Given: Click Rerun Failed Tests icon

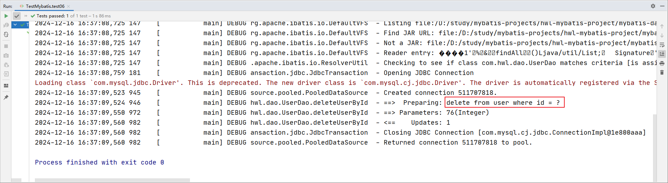Looking at the screenshot, I should (x=6, y=25).
